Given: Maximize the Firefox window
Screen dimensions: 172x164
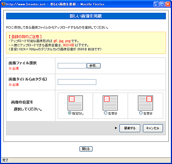Looking at the screenshot, I should [162, 4].
